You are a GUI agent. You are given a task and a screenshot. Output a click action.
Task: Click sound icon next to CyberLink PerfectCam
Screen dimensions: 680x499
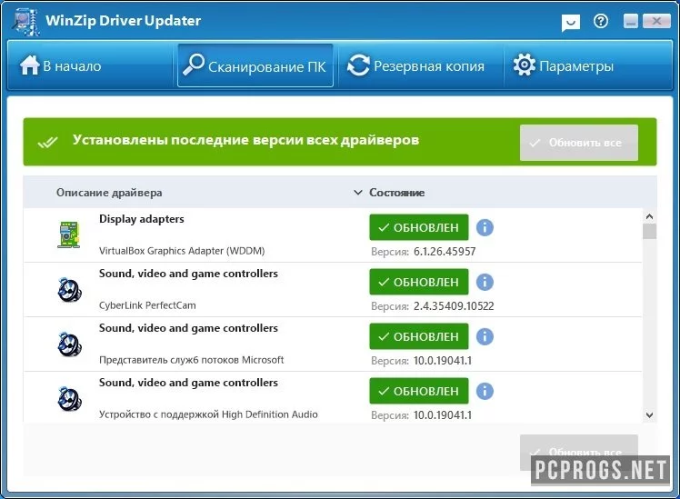pos(69,290)
